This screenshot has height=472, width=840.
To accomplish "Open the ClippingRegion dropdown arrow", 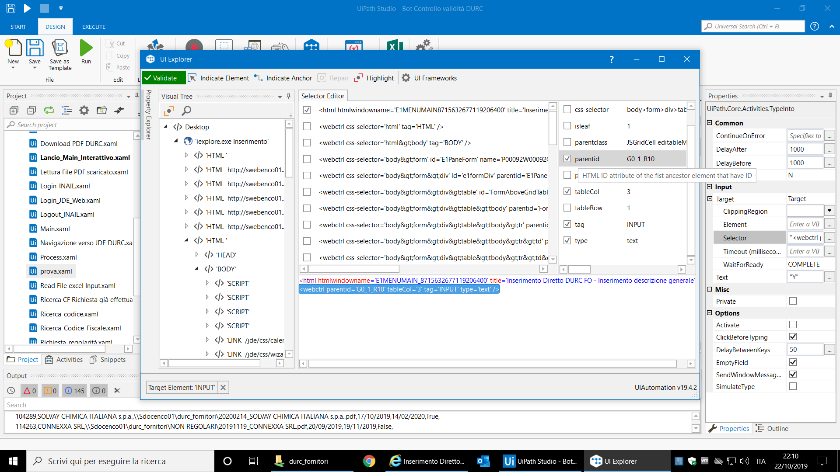I will (x=829, y=211).
